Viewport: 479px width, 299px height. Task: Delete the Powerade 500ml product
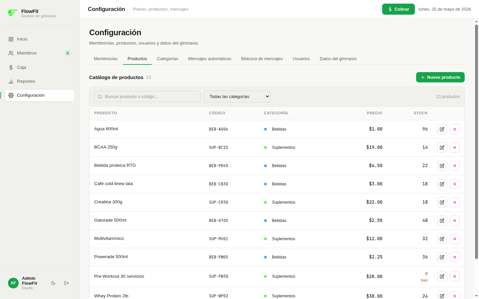tap(454, 257)
